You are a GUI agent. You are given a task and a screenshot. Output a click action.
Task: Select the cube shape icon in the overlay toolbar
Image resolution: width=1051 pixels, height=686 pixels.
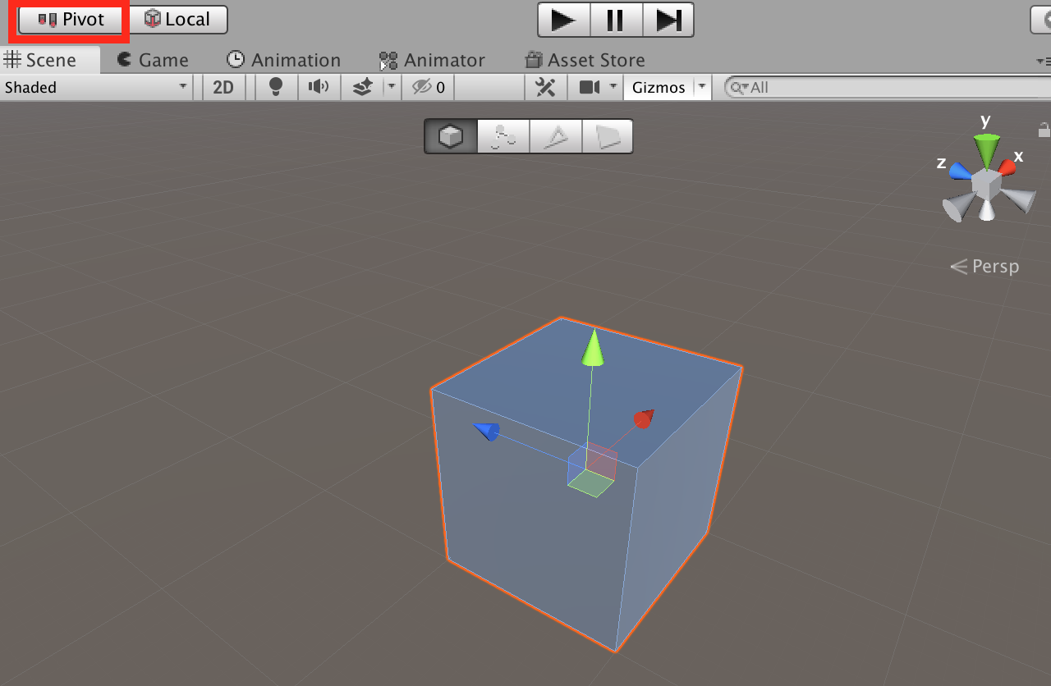pyautogui.click(x=450, y=136)
